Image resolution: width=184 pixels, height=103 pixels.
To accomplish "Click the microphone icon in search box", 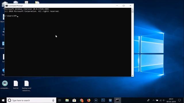I will coord(53,100).
